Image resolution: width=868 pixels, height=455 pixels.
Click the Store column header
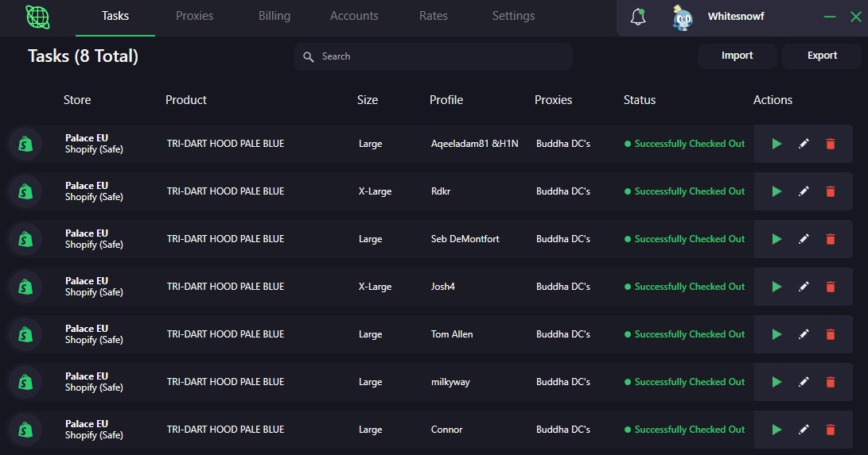77,100
